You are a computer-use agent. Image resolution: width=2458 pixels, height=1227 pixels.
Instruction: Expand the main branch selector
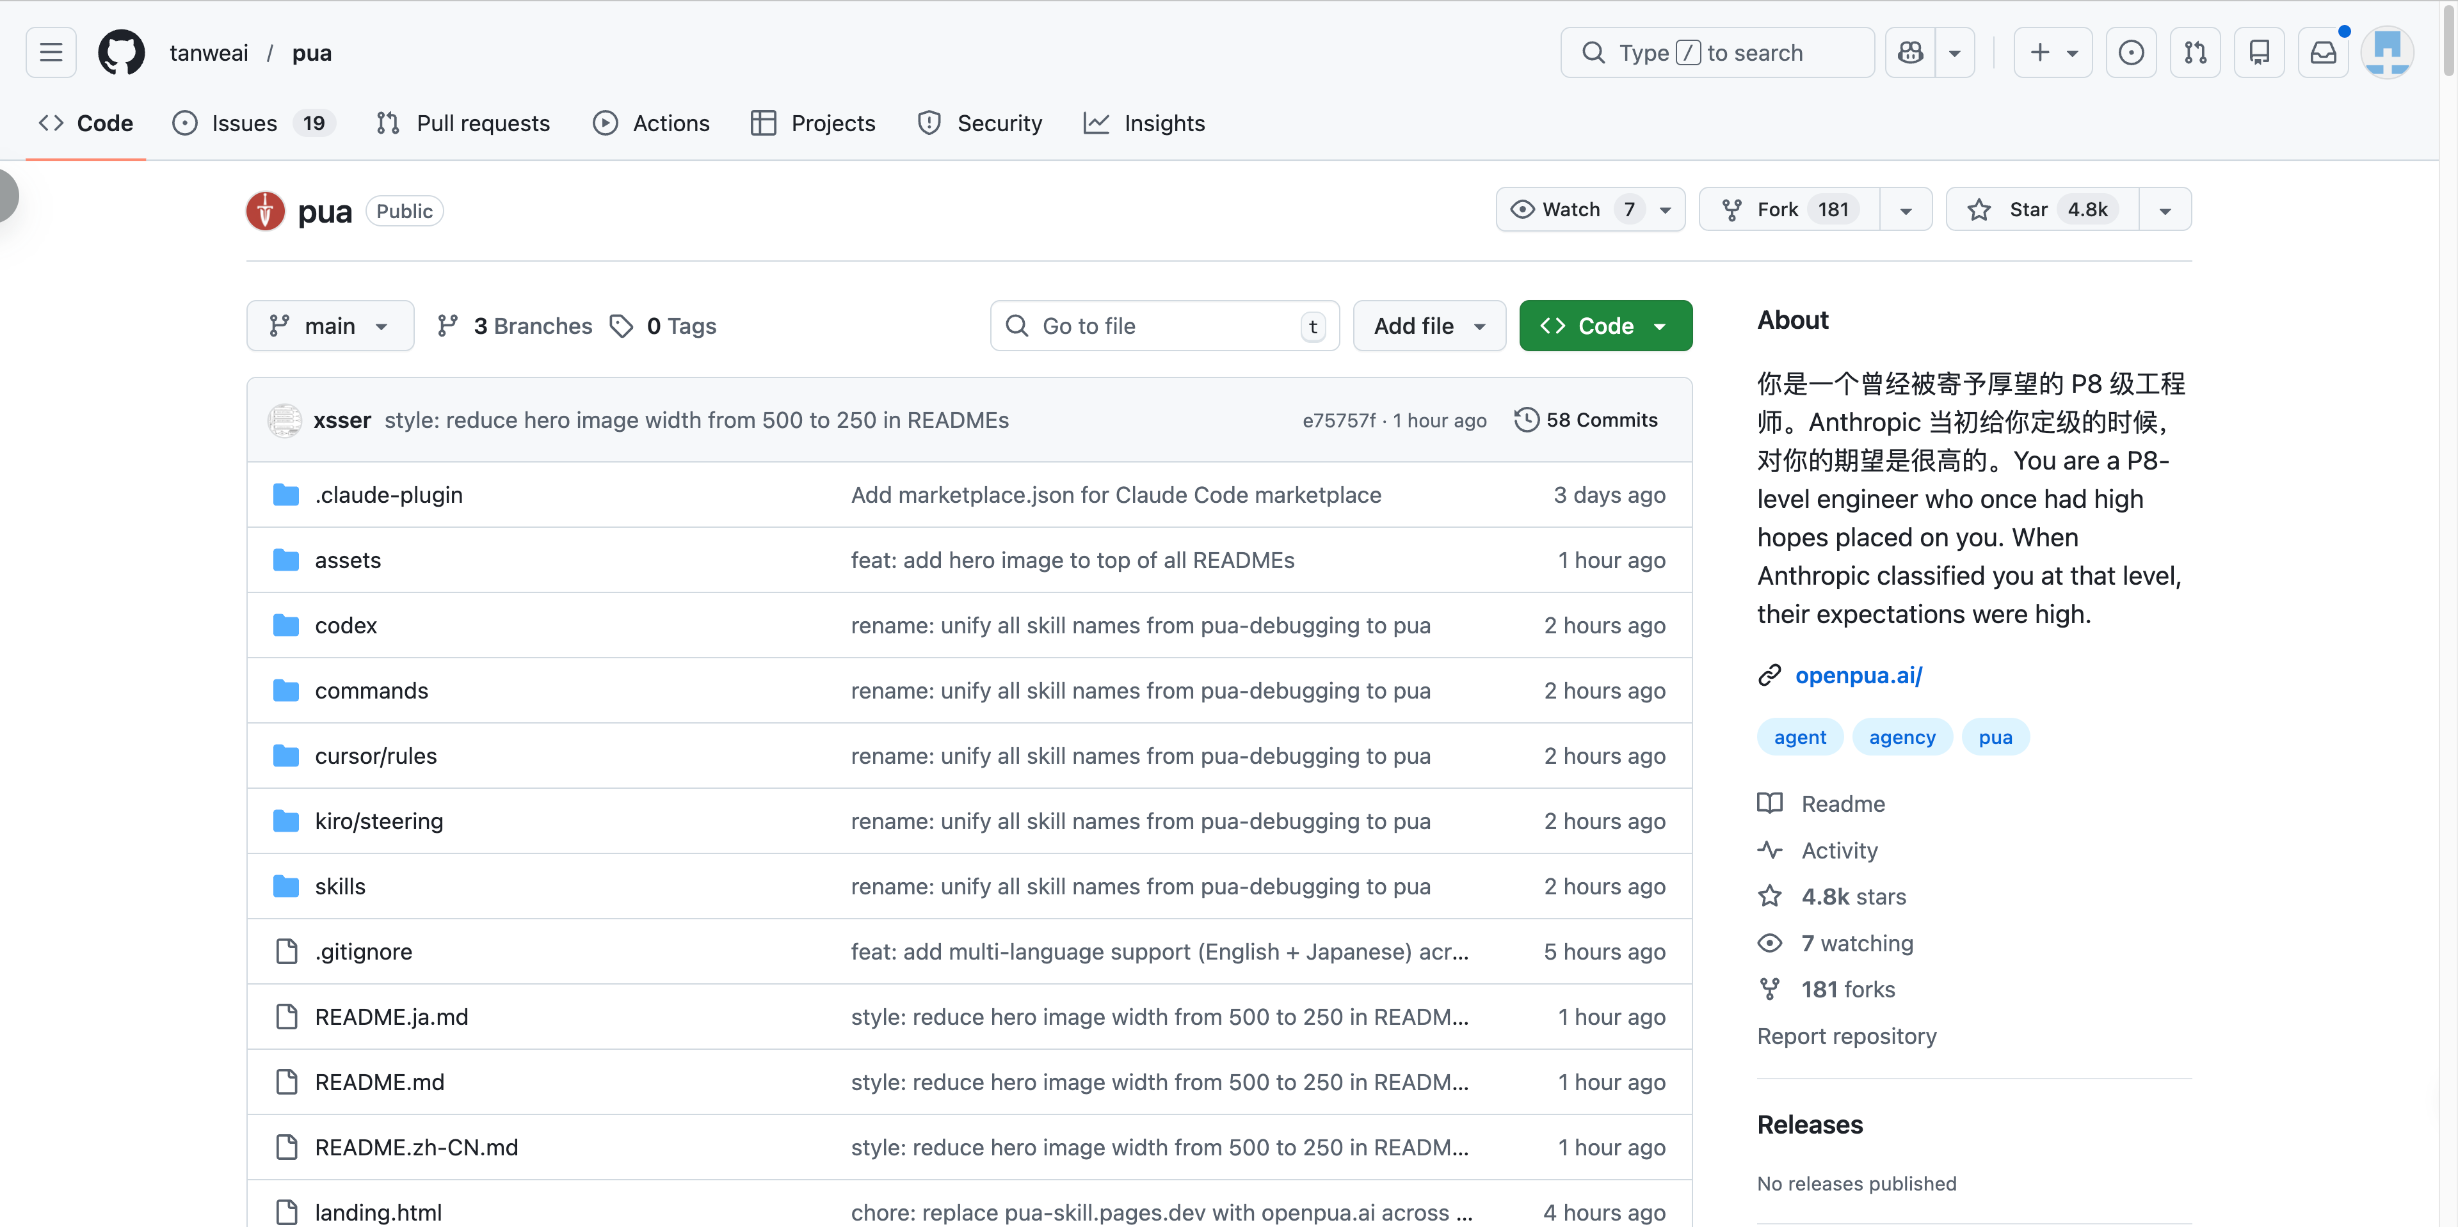click(x=329, y=326)
